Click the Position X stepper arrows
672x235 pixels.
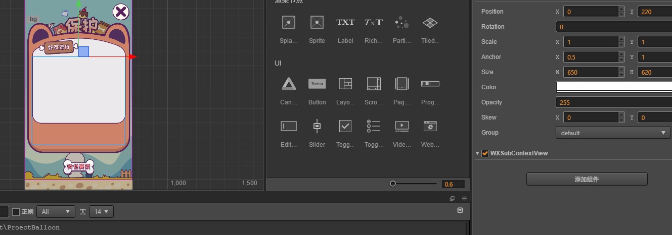621,12
